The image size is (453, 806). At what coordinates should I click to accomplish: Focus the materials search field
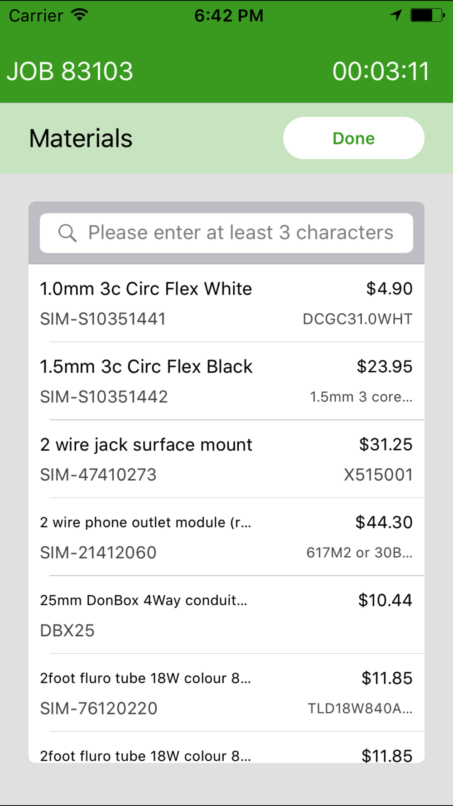(x=226, y=233)
